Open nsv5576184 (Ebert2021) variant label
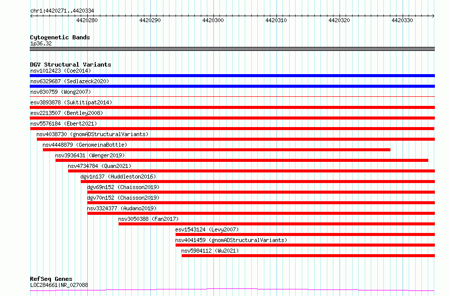449x296 pixels. tap(64, 124)
